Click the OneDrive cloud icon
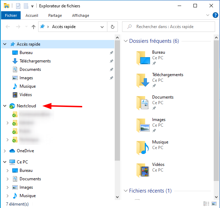Screen dimensions: 220x208 click(x=12, y=151)
